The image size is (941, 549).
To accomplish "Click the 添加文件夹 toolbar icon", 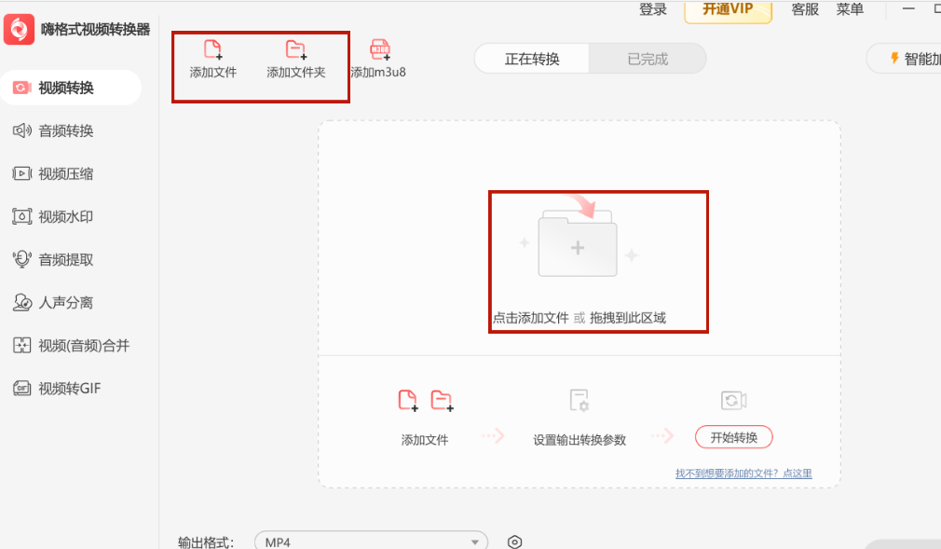I will pos(296,58).
